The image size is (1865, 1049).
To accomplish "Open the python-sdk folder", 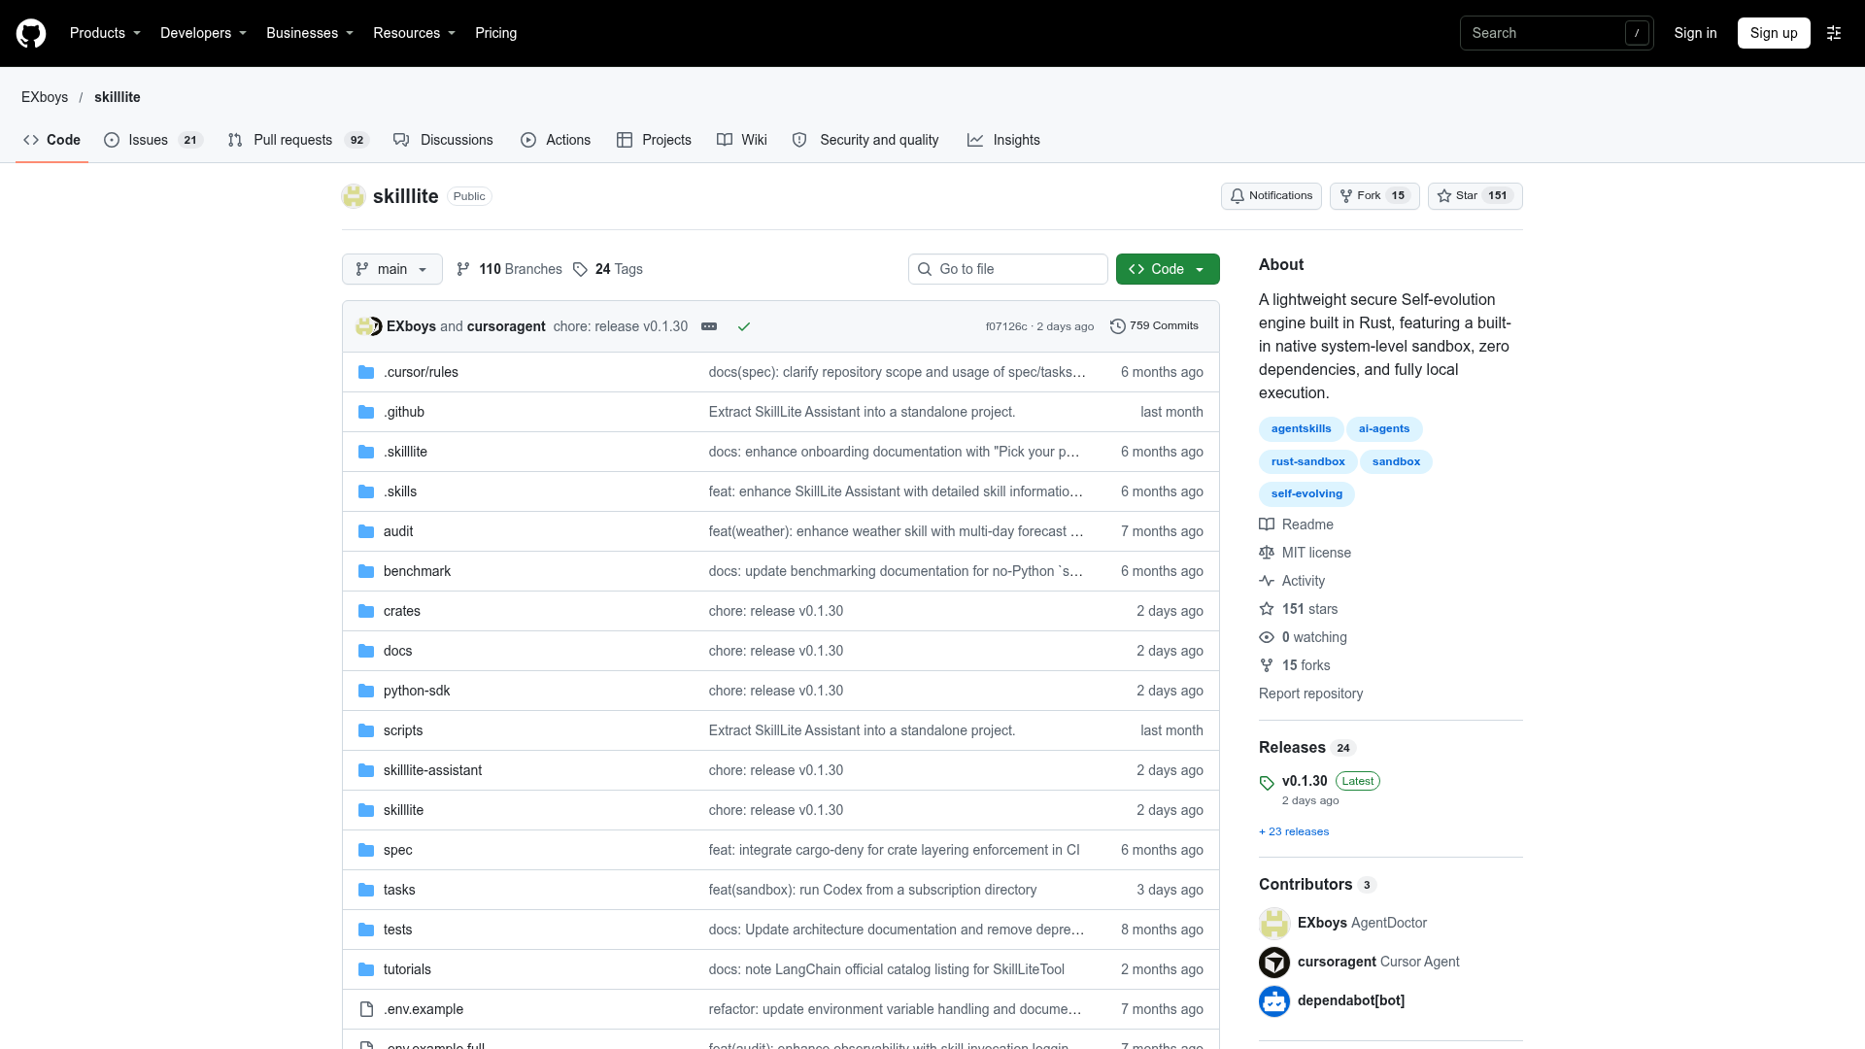I will (417, 691).
